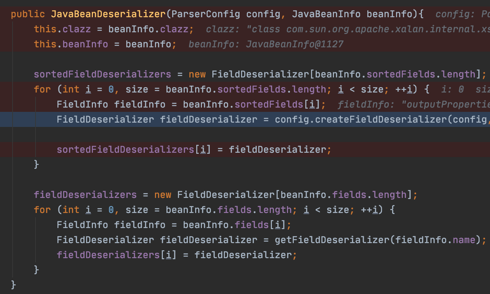Click the fieldInfo inline hint showing outputProperties

tap(413, 105)
